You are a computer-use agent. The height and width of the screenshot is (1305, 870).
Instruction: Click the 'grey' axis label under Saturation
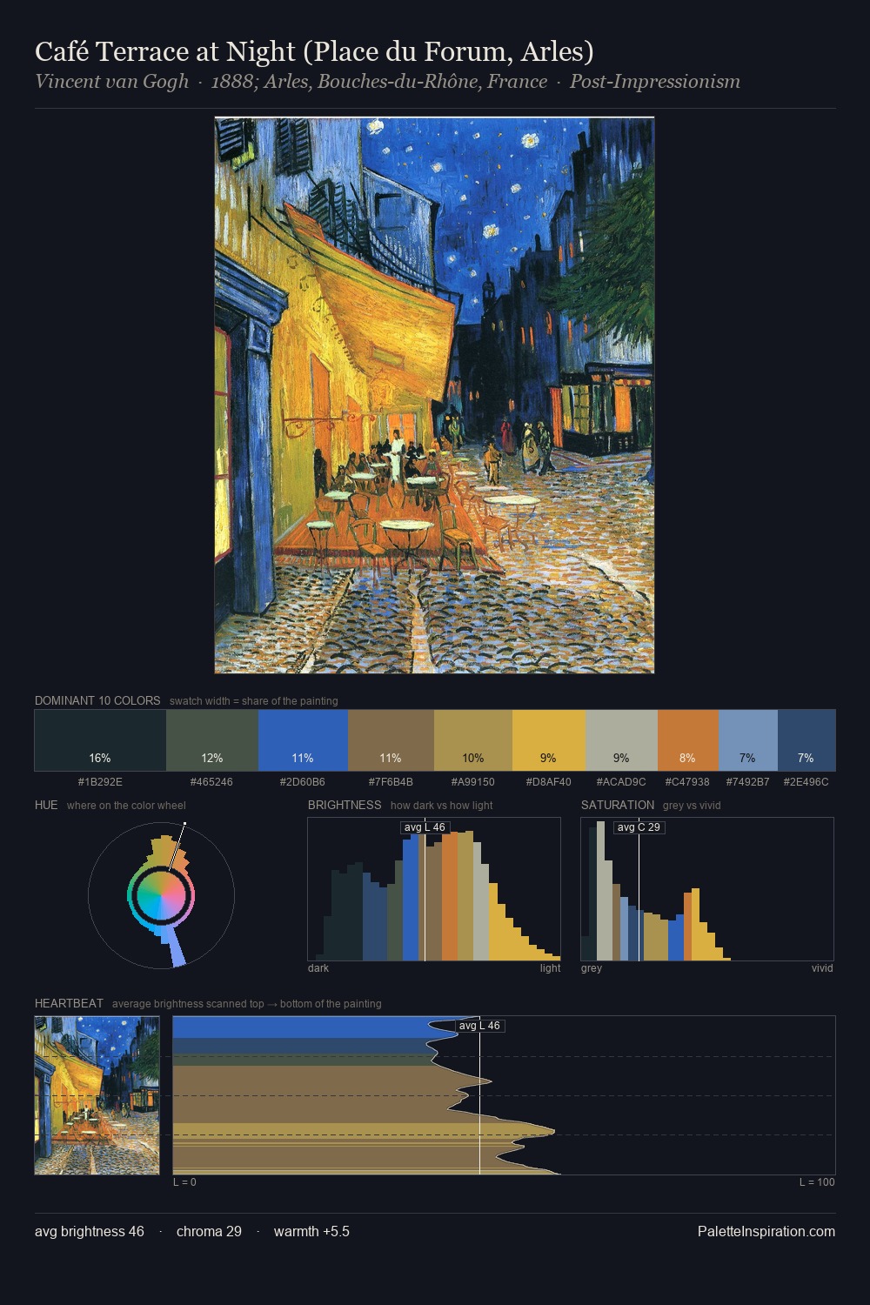click(592, 968)
